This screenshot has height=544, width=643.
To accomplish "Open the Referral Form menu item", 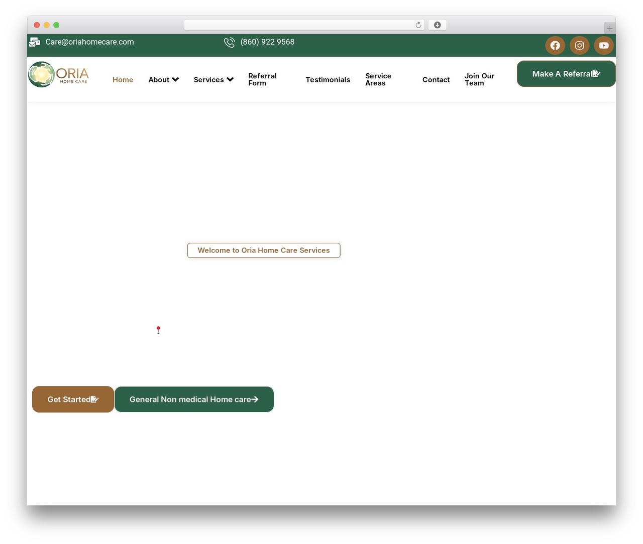I will point(263,80).
